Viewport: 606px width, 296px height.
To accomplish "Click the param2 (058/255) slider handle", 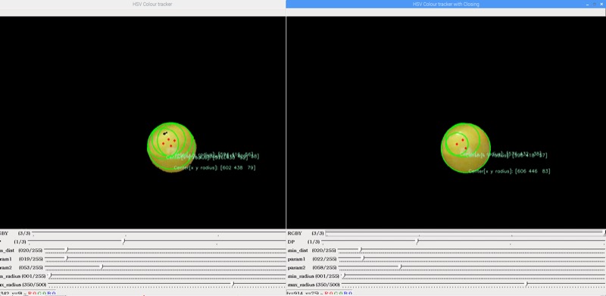I will [x=401, y=267].
